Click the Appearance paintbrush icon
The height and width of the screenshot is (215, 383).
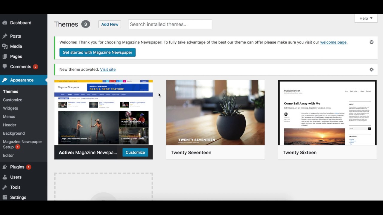[5, 80]
